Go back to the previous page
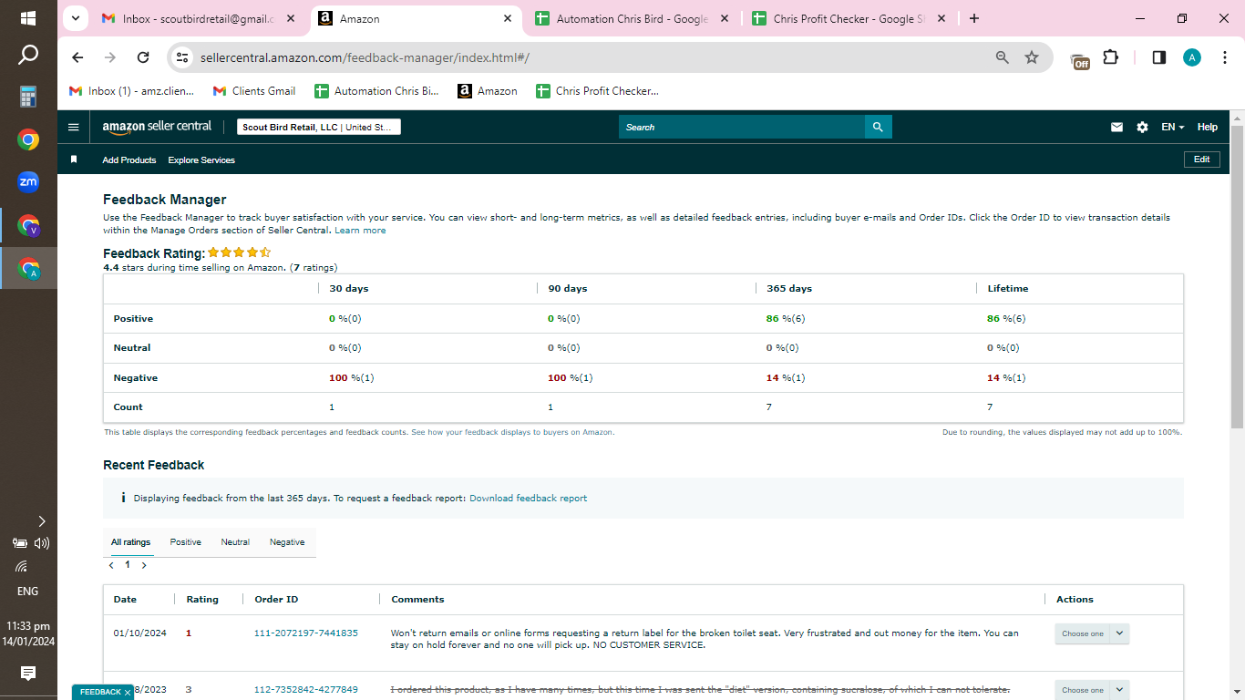This screenshot has height=700, width=1245. [x=77, y=57]
